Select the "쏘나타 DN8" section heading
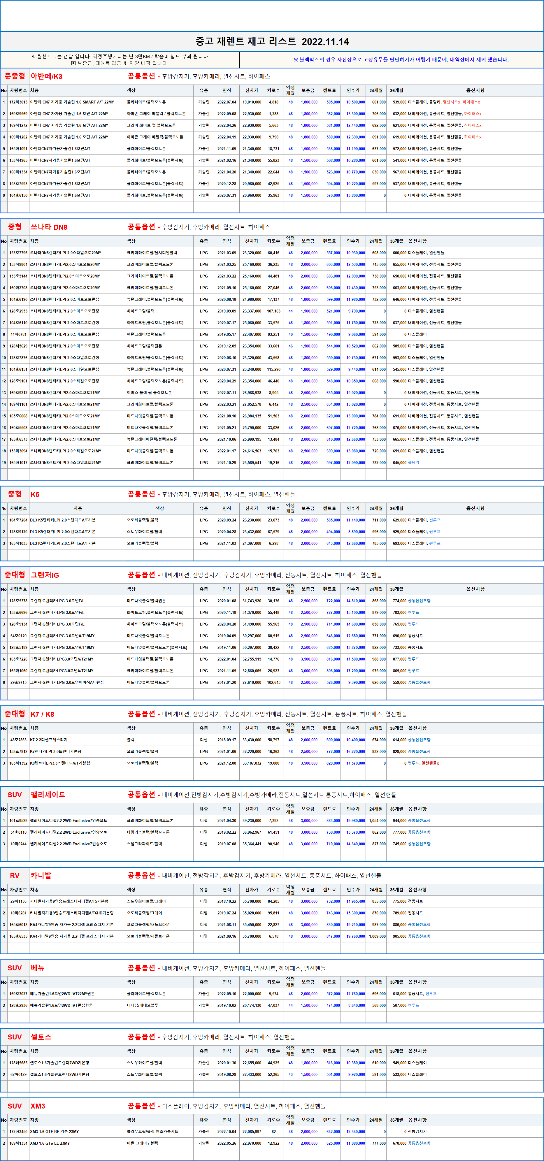Viewport: 544px width, 1161px height. coord(49,227)
